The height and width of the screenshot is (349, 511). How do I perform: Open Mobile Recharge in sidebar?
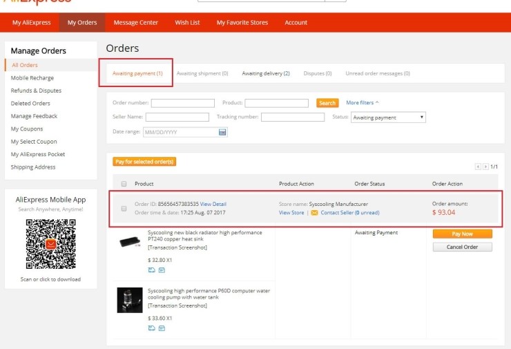(x=32, y=77)
